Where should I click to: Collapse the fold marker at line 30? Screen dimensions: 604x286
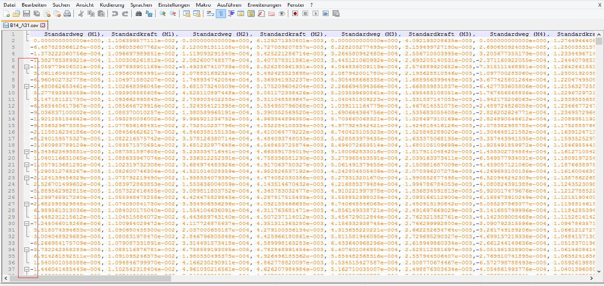pos(27,223)
